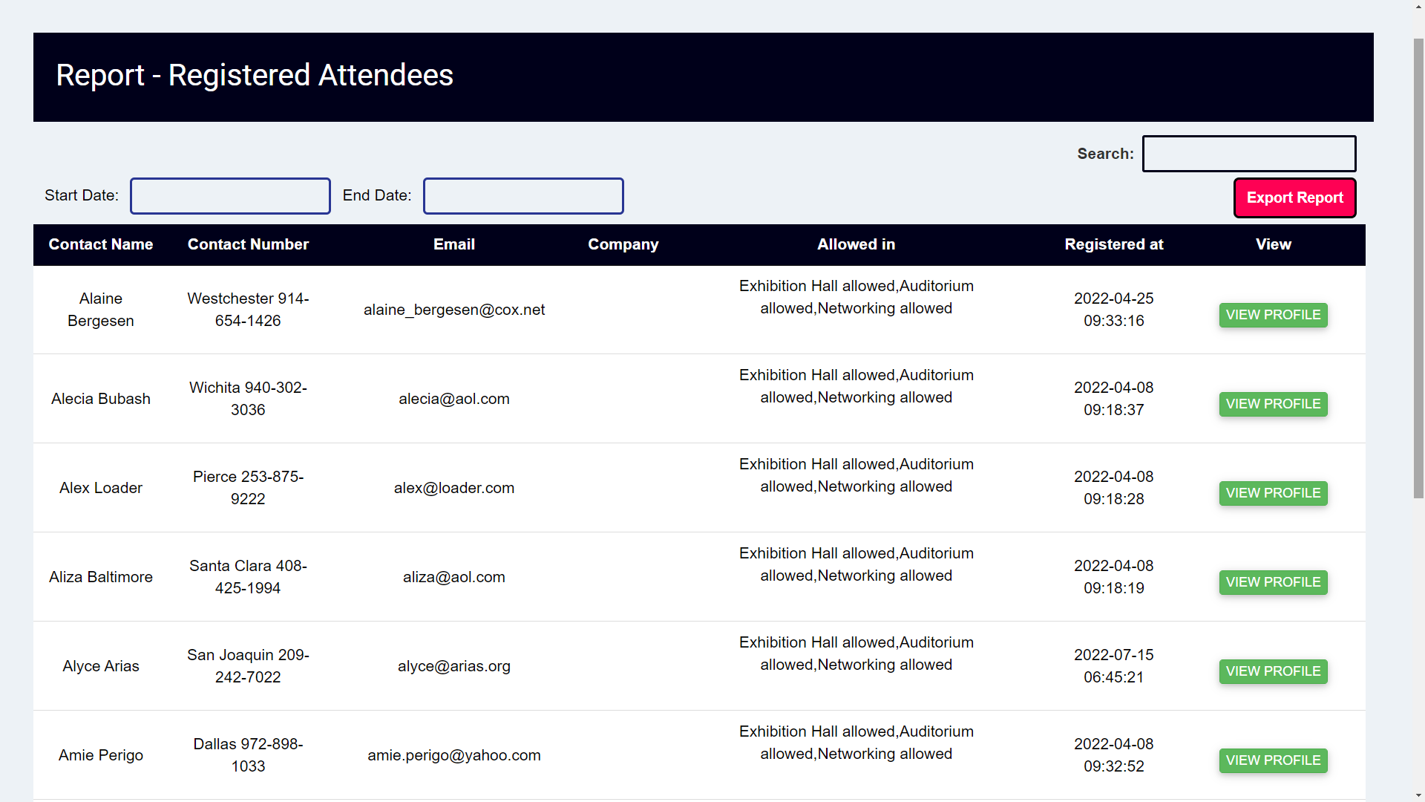Image resolution: width=1425 pixels, height=802 pixels.
Task: View profile of Aliza Baltimore
Action: tap(1272, 581)
